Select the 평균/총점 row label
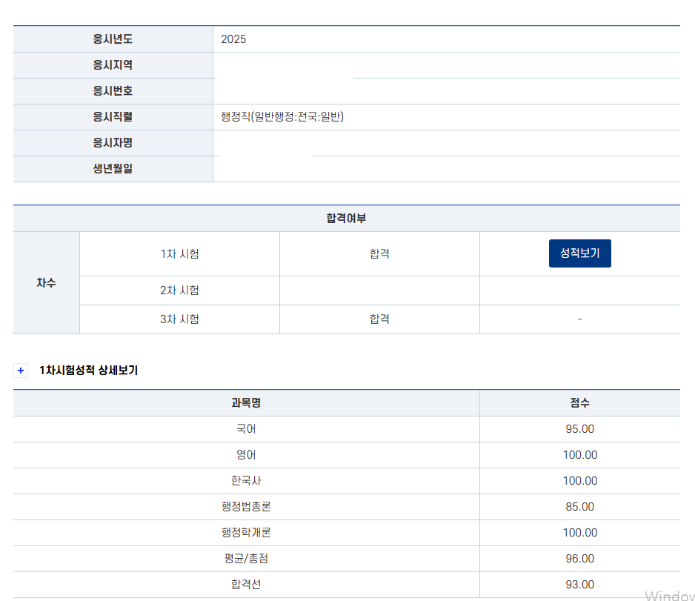The width and height of the screenshot is (695, 601). pos(246,559)
